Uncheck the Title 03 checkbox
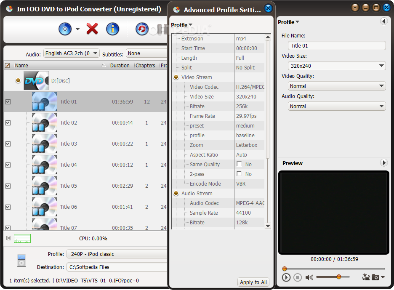The width and height of the screenshot is (394, 290). click(x=8, y=144)
